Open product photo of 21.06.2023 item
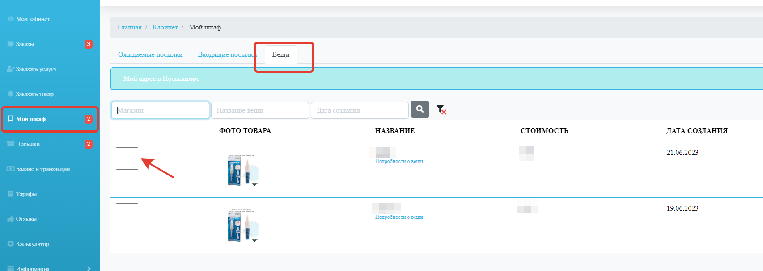763x271 pixels. (243, 169)
